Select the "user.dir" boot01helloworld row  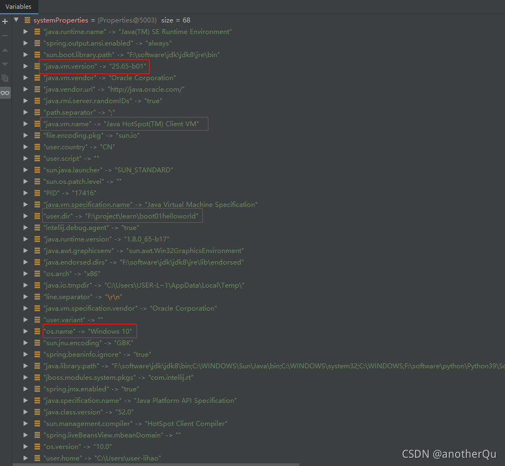pyautogui.click(x=121, y=216)
